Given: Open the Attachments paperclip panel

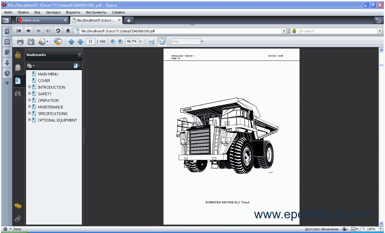Looking at the screenshot, I should (x=18, y=219).
